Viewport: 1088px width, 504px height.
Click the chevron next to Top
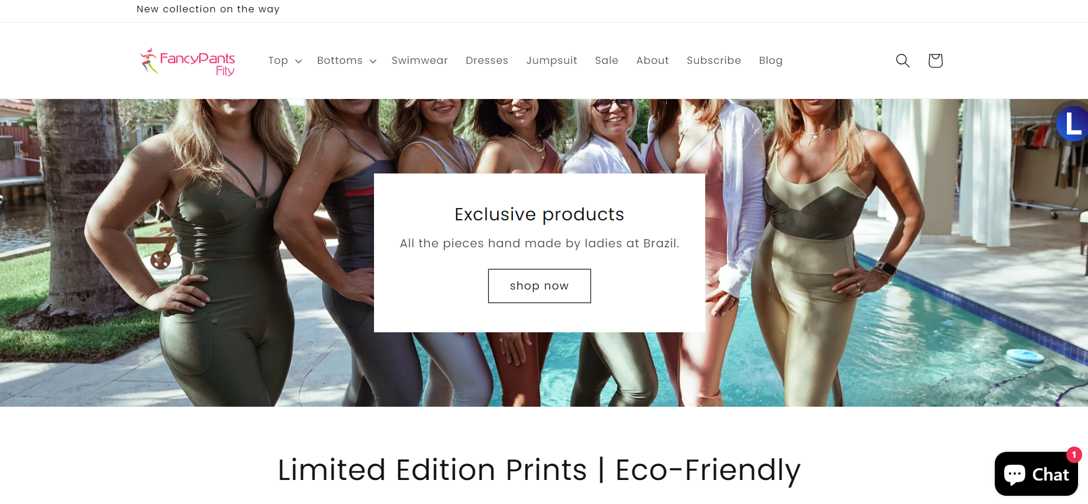(298, 61)
